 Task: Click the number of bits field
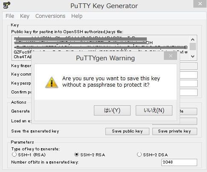pos(179,162)
